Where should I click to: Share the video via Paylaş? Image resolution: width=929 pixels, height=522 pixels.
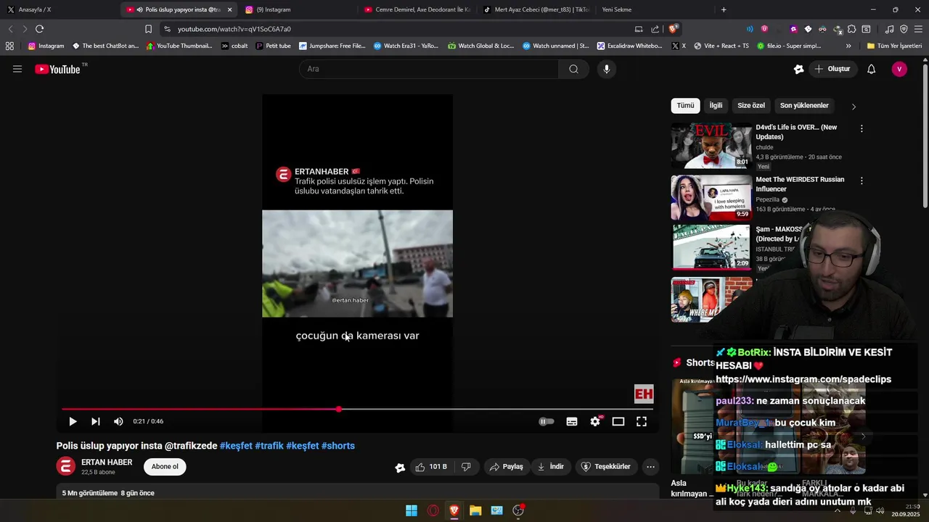(x=506, y=467)
